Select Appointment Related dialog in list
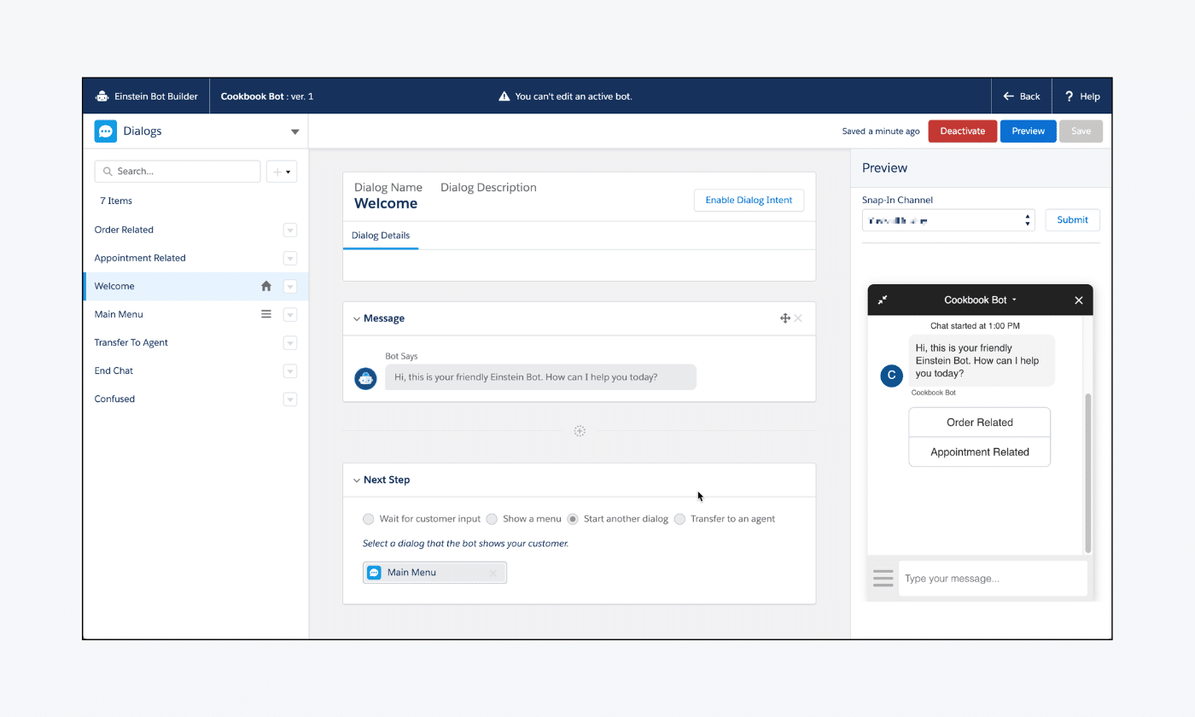Image resolution: width=1195 pixels, height=717 pixels. [140, 258]
